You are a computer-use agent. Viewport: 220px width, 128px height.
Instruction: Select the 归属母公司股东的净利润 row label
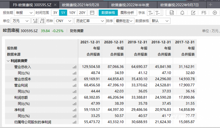click(x=32, y=122)
